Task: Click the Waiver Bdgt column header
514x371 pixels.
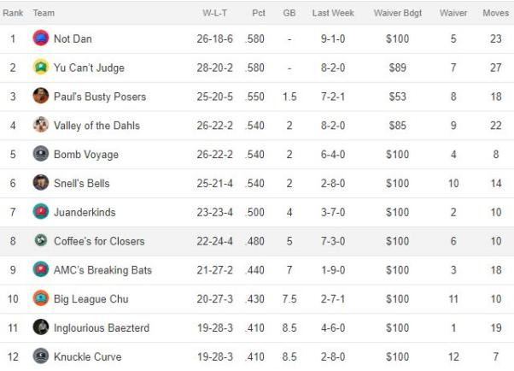Action: (x=398, y=13)
